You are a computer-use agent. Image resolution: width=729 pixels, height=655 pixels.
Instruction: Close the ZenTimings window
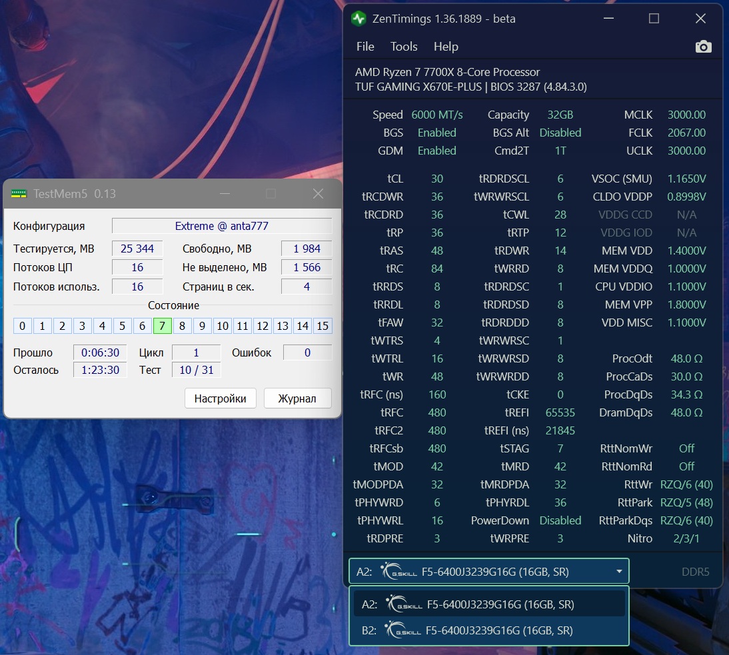point(700,19)
